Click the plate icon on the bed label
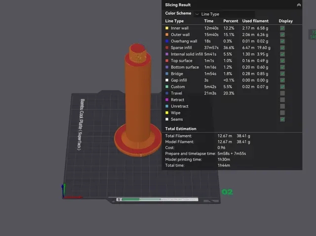 point(119,199)
